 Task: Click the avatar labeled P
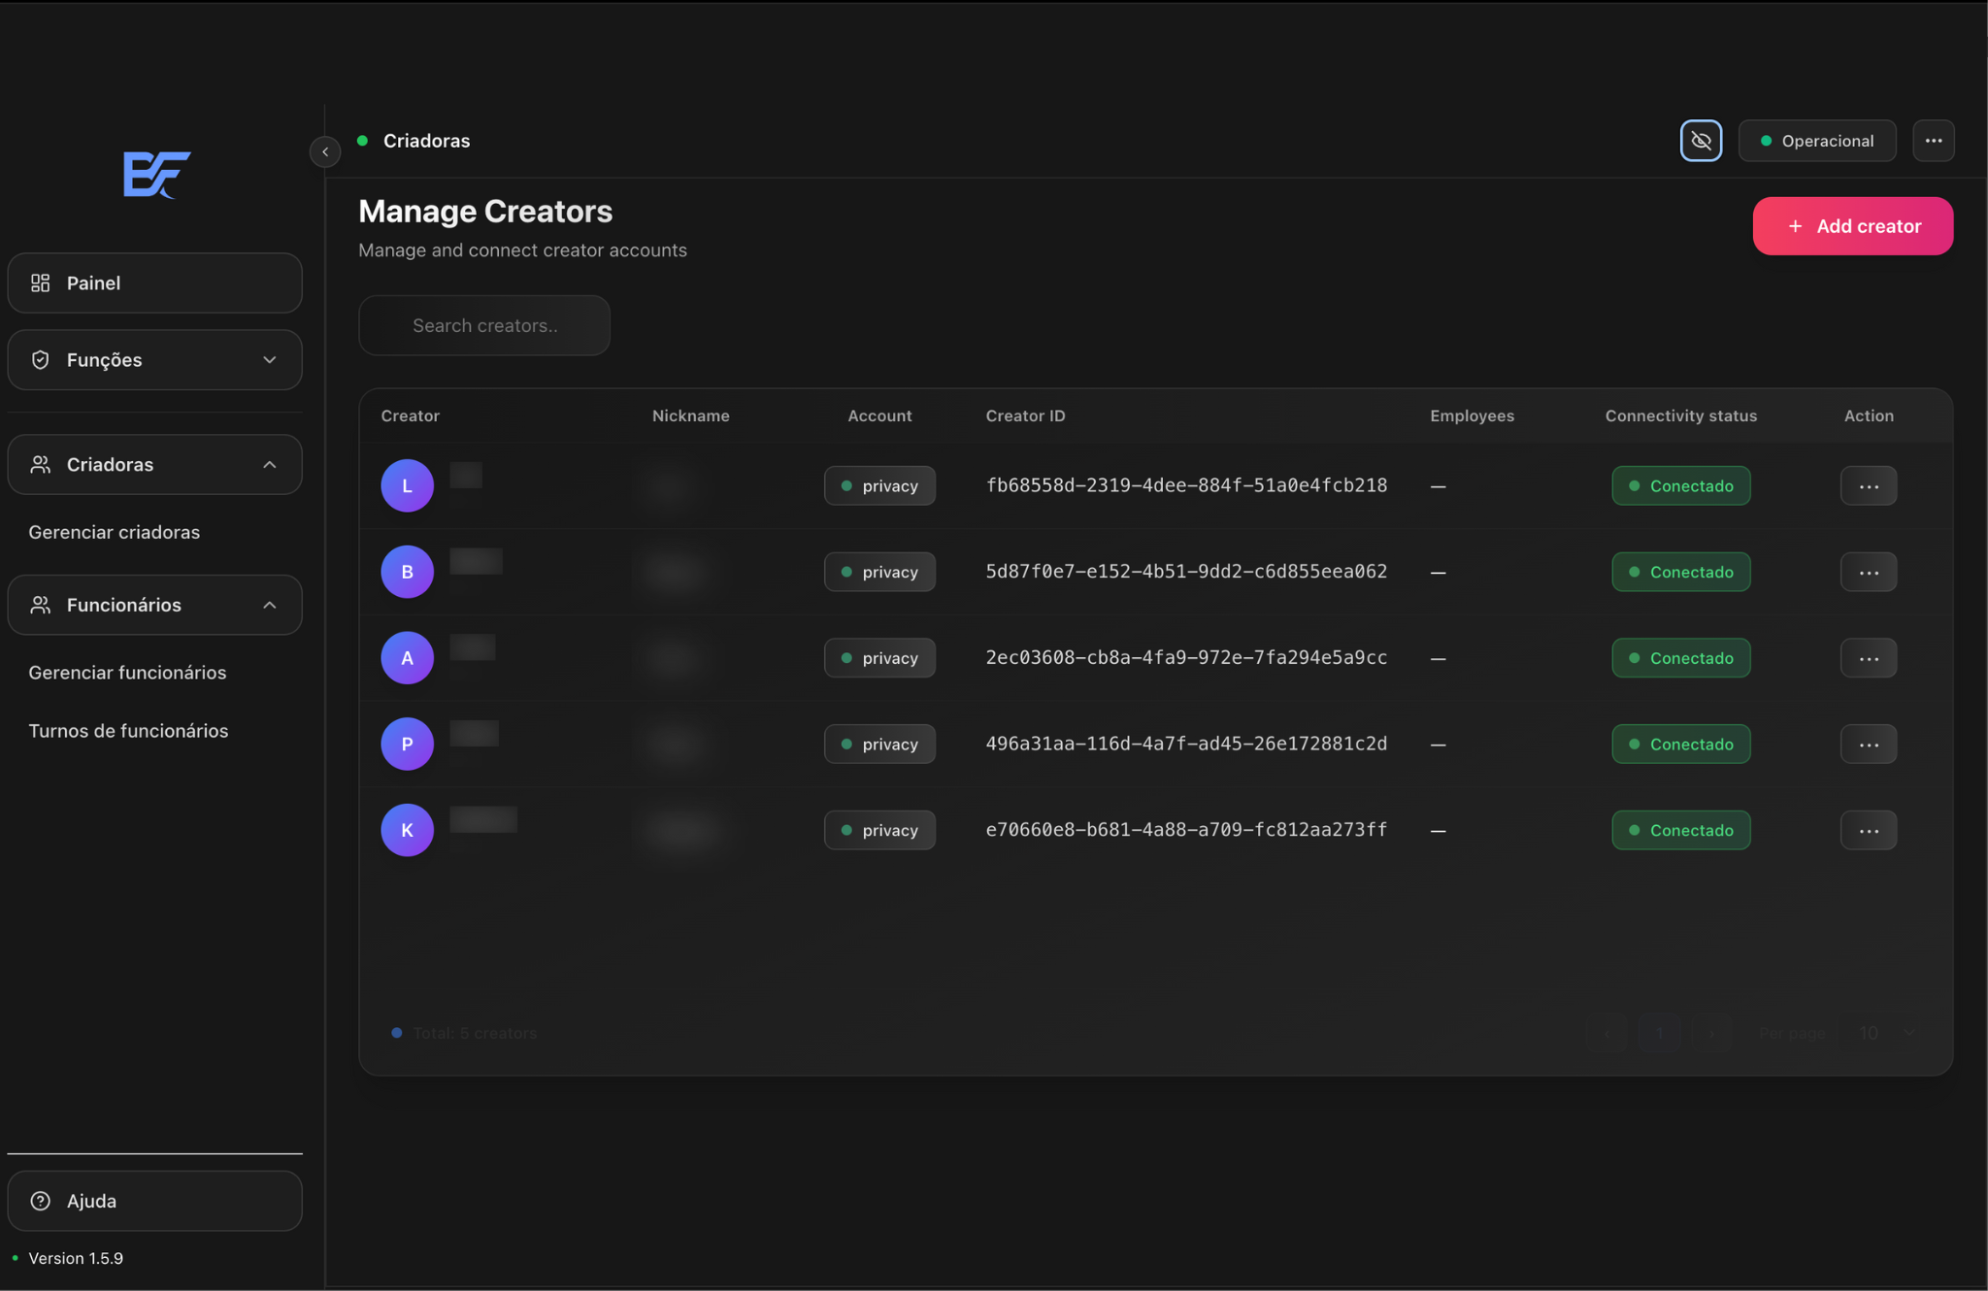[407, 745]
